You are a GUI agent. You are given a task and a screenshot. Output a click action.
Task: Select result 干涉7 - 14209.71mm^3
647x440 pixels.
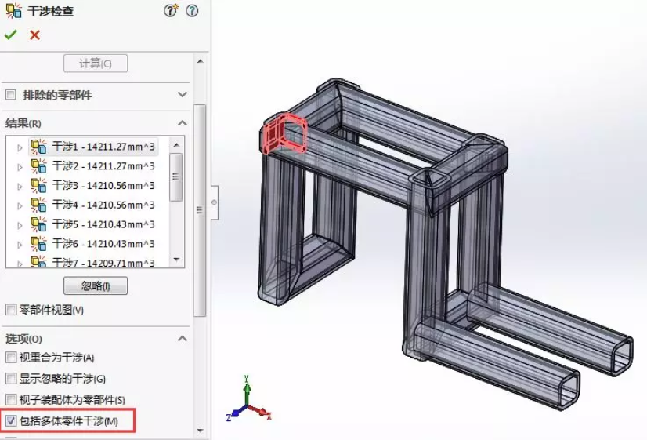click(x=103, y=263)
